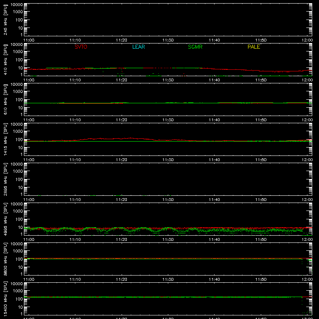Select the 1415 MHz [SFU] axis title
This screenshot has width=319, height=319.
click(x=5, y=140)
